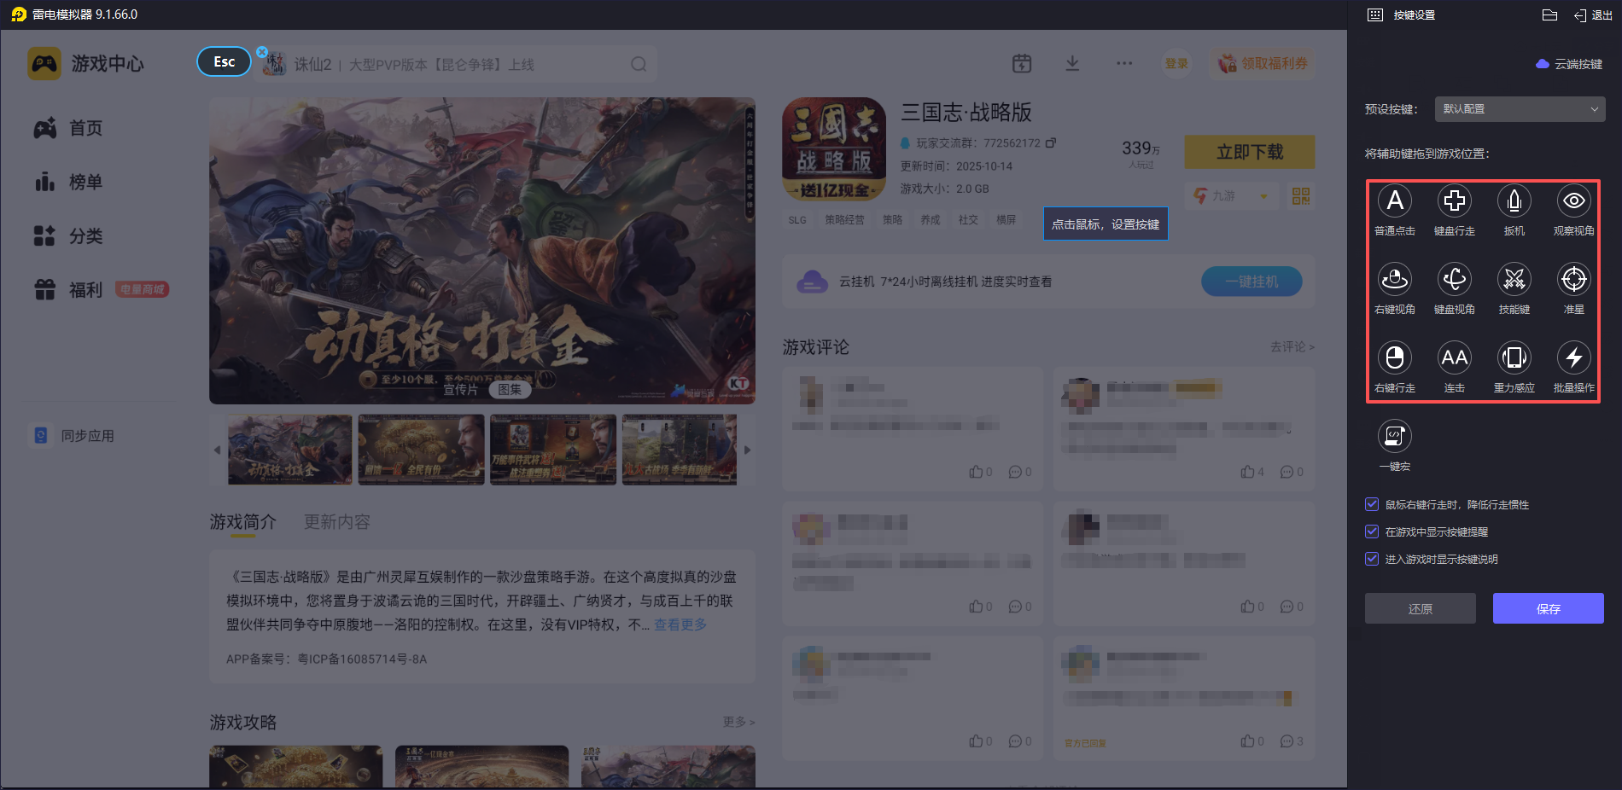This screenshot has width=1622, height=790.
Task: Toggle 鼠标右键行走时，降低行走惯性 checkbox
Action: [x=1372, y=504]
